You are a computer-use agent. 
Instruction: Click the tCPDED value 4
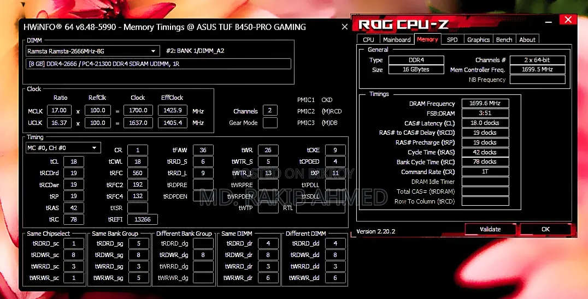point(335,162)
